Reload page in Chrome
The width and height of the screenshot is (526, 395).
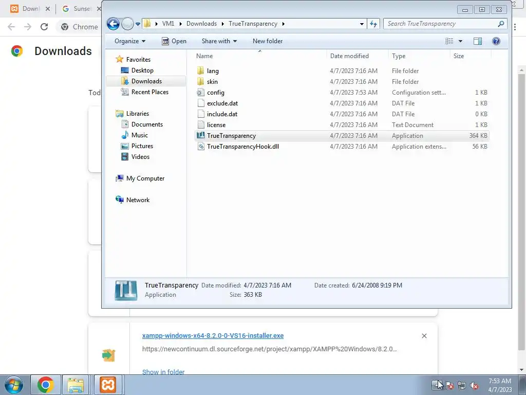(x=44, y=27)
